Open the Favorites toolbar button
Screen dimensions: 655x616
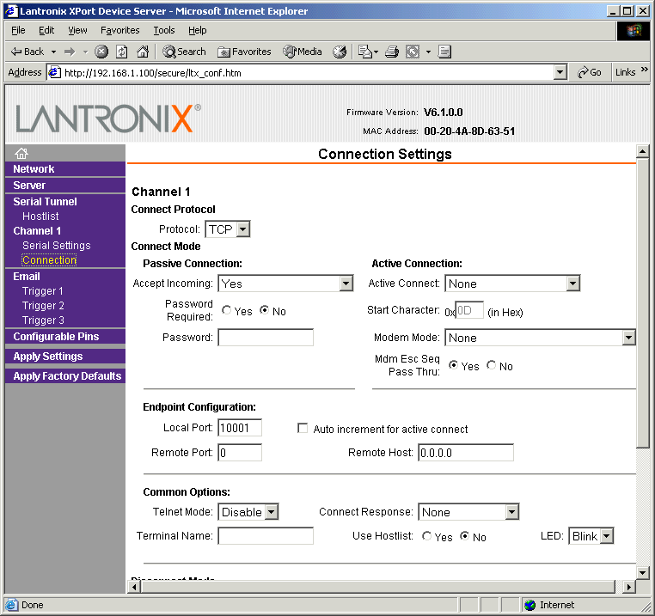(x=244, y=52)
